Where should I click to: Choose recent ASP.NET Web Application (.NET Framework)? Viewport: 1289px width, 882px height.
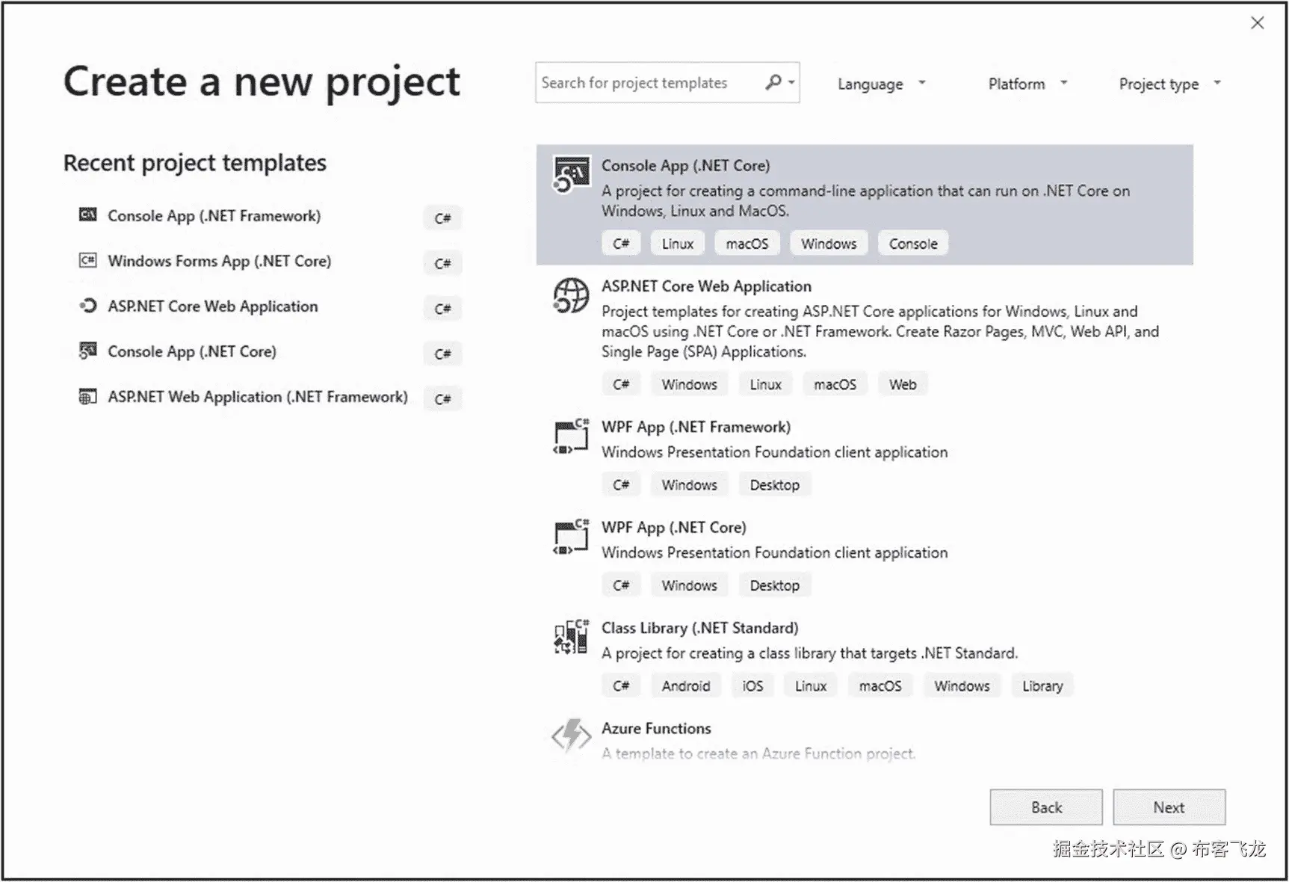tap(257, 397)
